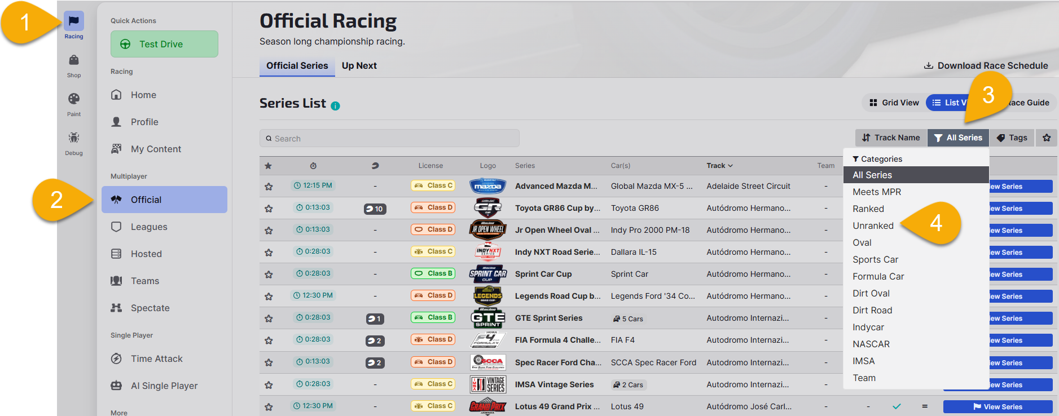Select Dirt Road category
Image resolution: width=1059 pixels, height=416 pixels.
pyautogui.click(x=916, y=310)
